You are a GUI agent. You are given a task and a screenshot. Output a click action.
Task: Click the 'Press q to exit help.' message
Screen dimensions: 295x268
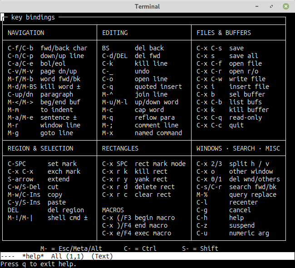point(39,264)
